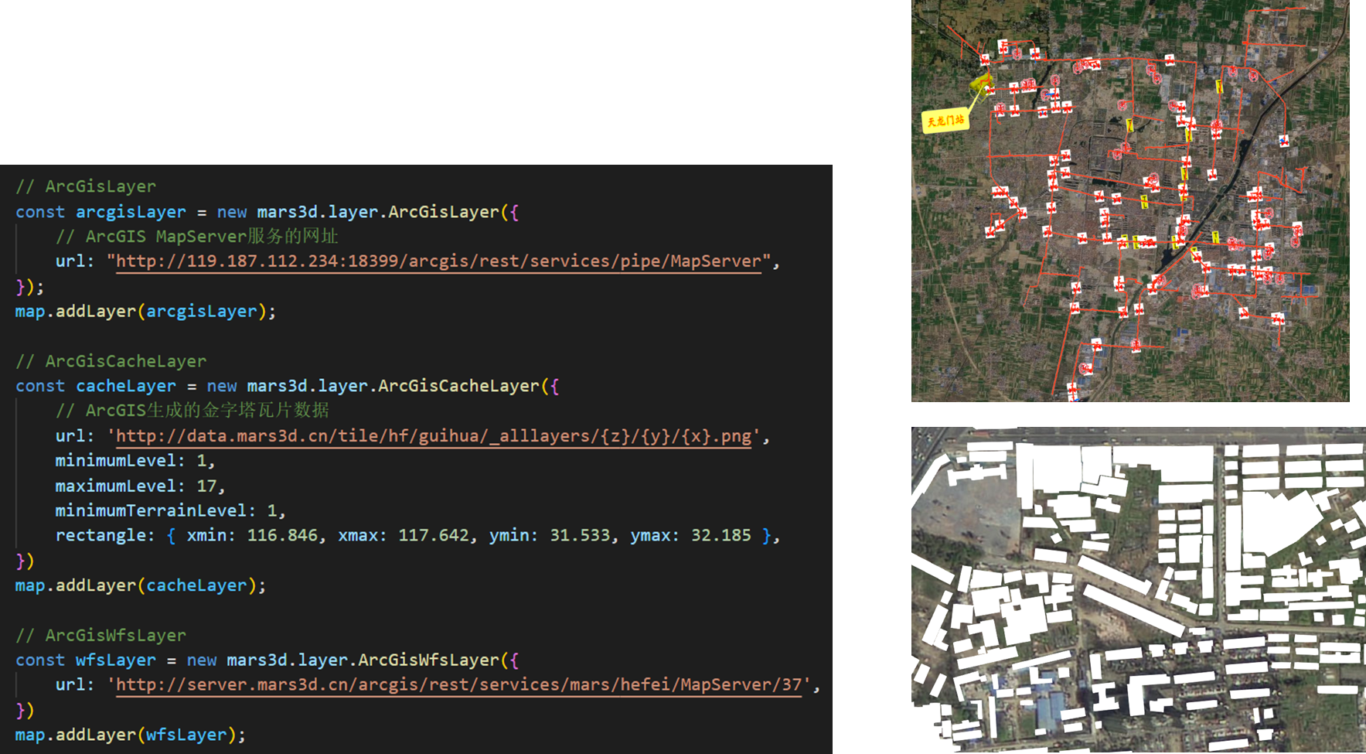Click map.addLayer(arcgisLayer) statement
The image size is (1366, 754).
click(145, 312)
